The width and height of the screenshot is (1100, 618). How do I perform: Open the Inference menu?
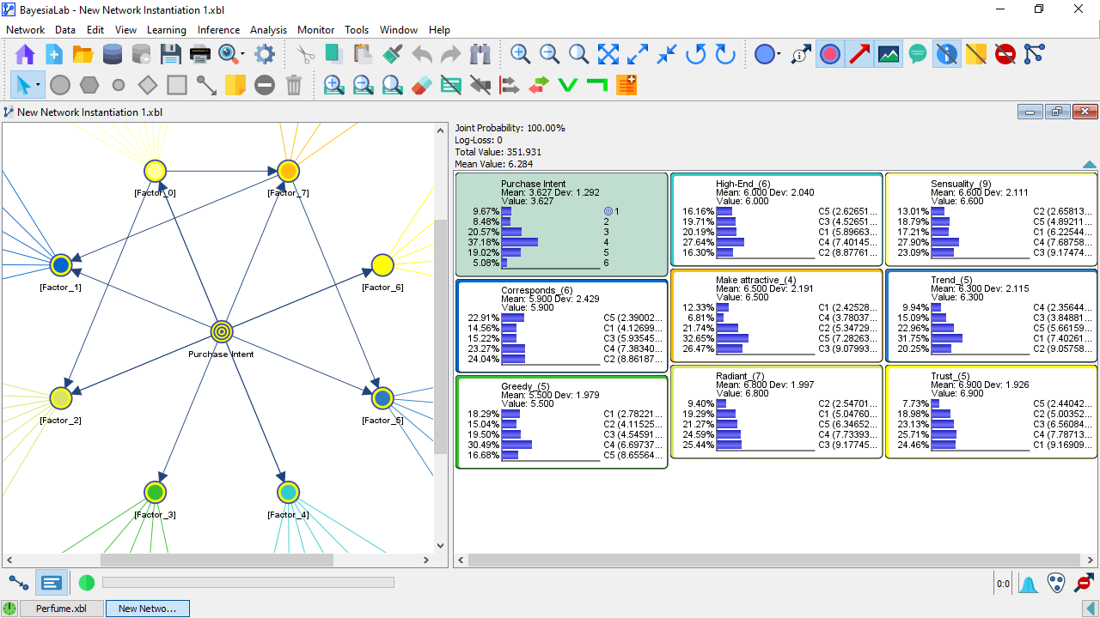[x=218, y=29]
